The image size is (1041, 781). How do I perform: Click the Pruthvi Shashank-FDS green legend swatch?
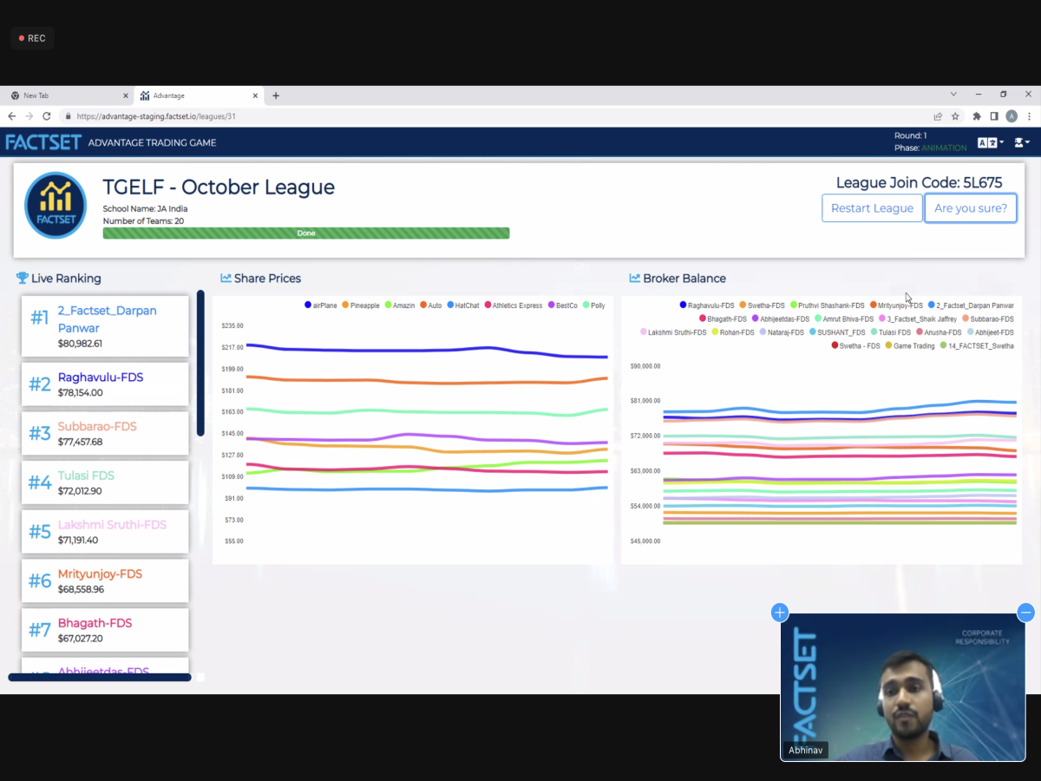click(794, 305)
